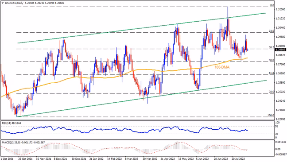Click the 1.27360 price axis label
The width and height of the screenshot is (287, 162).
coord(280,64)
